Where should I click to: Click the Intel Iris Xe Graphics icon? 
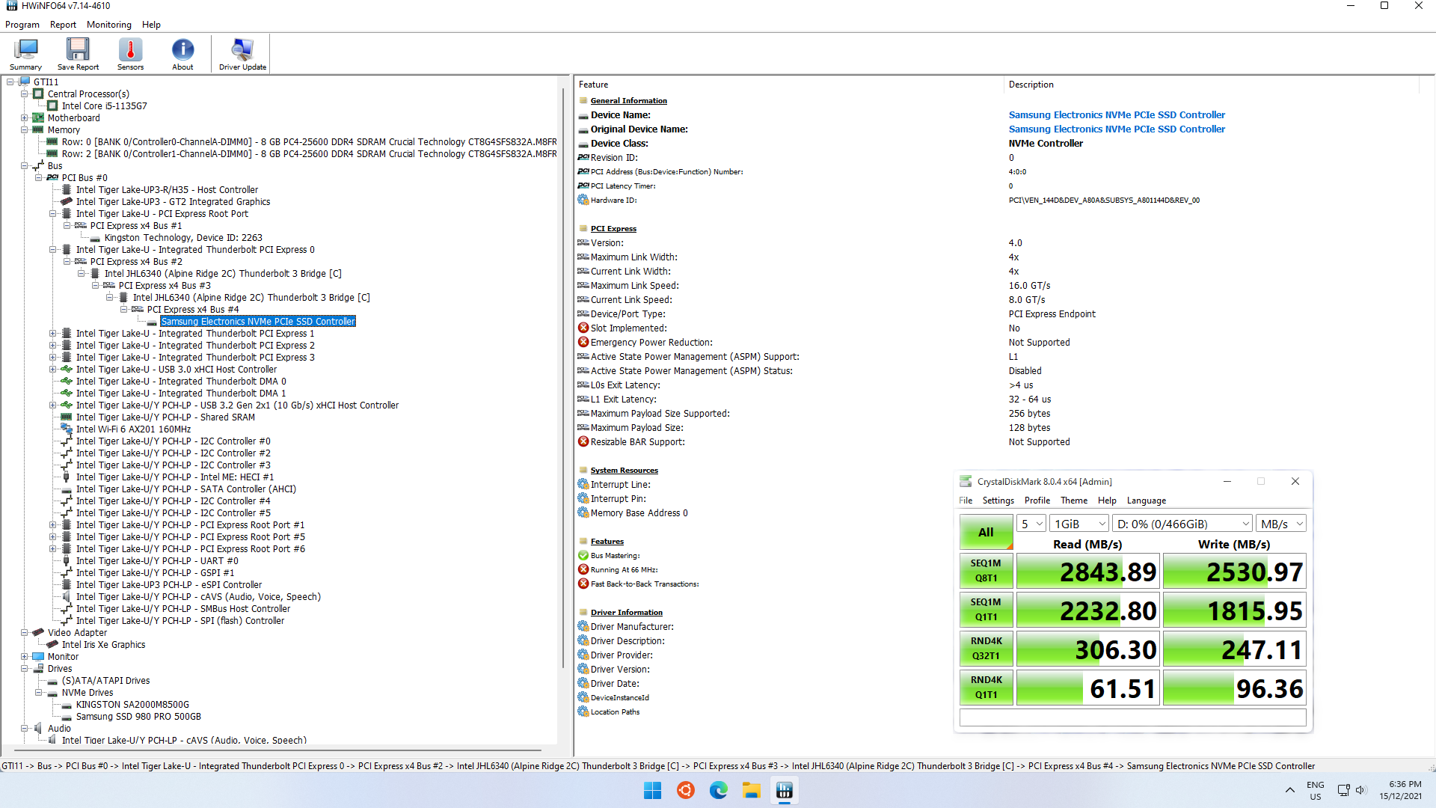[x=52, y=644]
